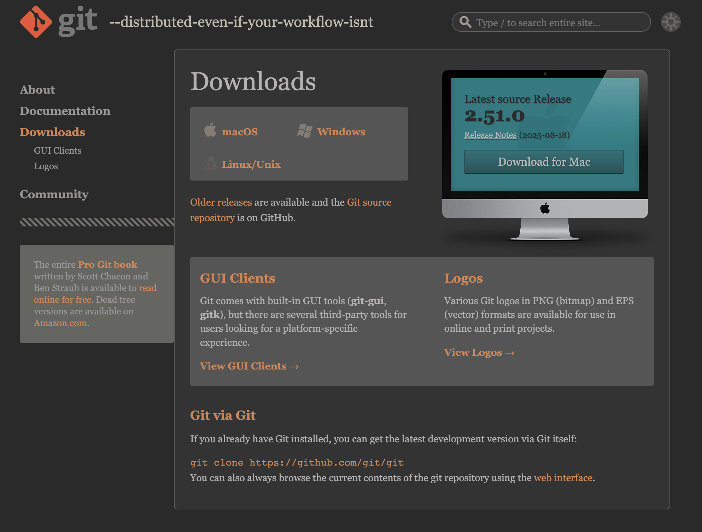The width and height of the screenshot is (702, 532).
Task: Open the Release Notes link
Action: pos(490,135)
